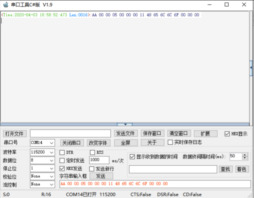Save window contents with 保存窗口
Viewport: 254px width, 198px height.
(x=152, y=133)
